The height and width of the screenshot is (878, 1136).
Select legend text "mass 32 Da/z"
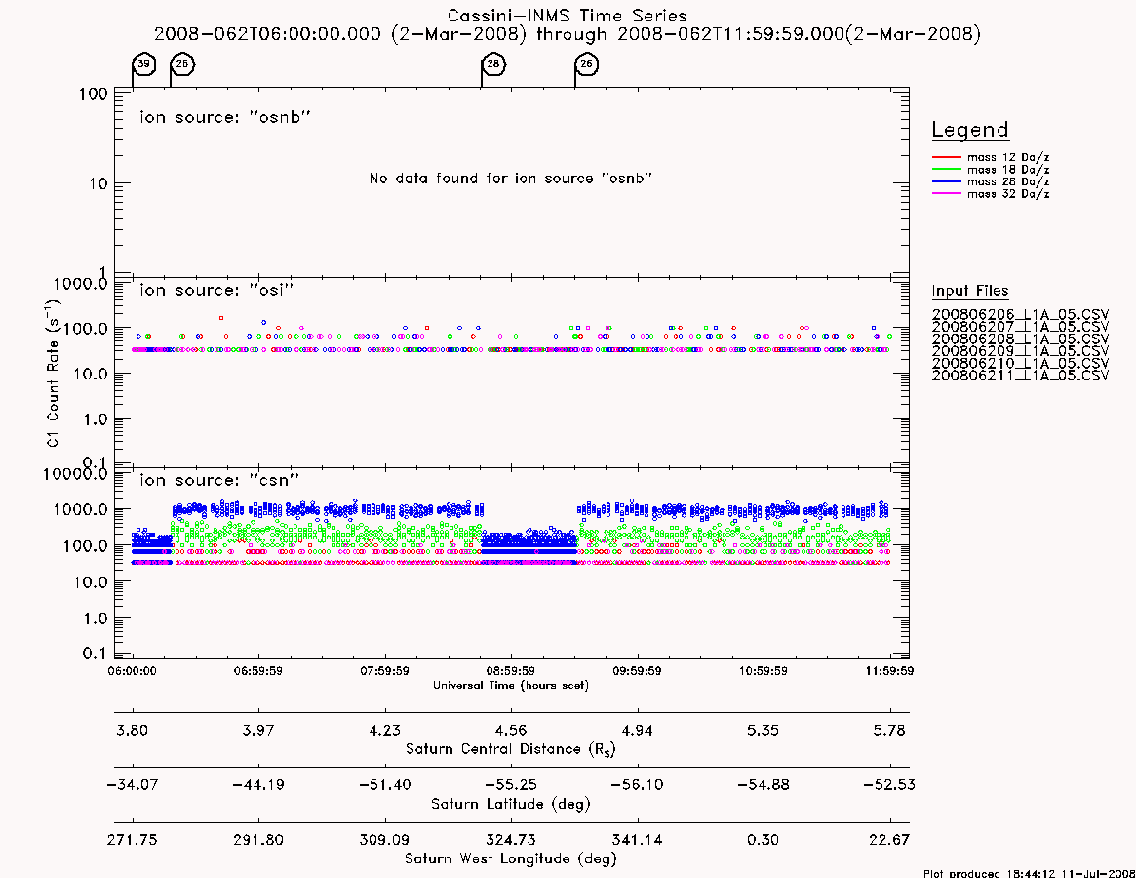click(1008, 194)
